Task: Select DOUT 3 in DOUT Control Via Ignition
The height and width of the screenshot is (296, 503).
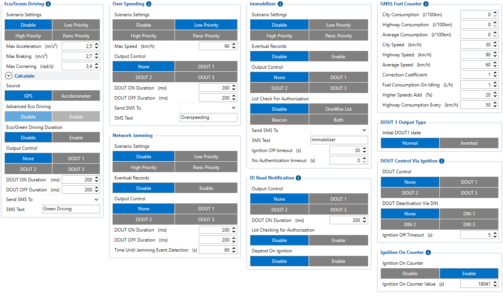Action: [x=469, y=193]
